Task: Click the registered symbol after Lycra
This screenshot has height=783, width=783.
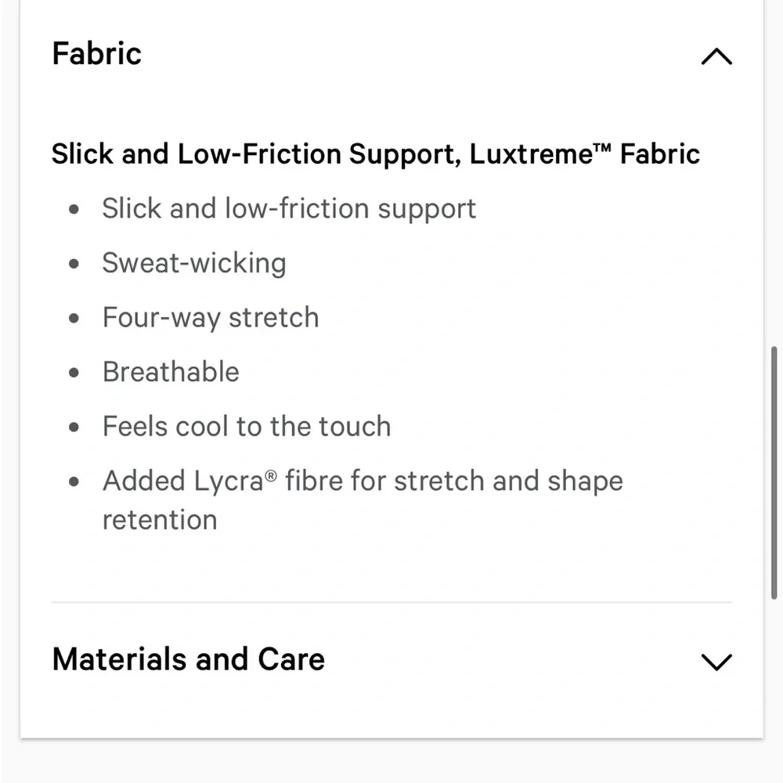Action: pyautogui.click(x=271, y=474)
